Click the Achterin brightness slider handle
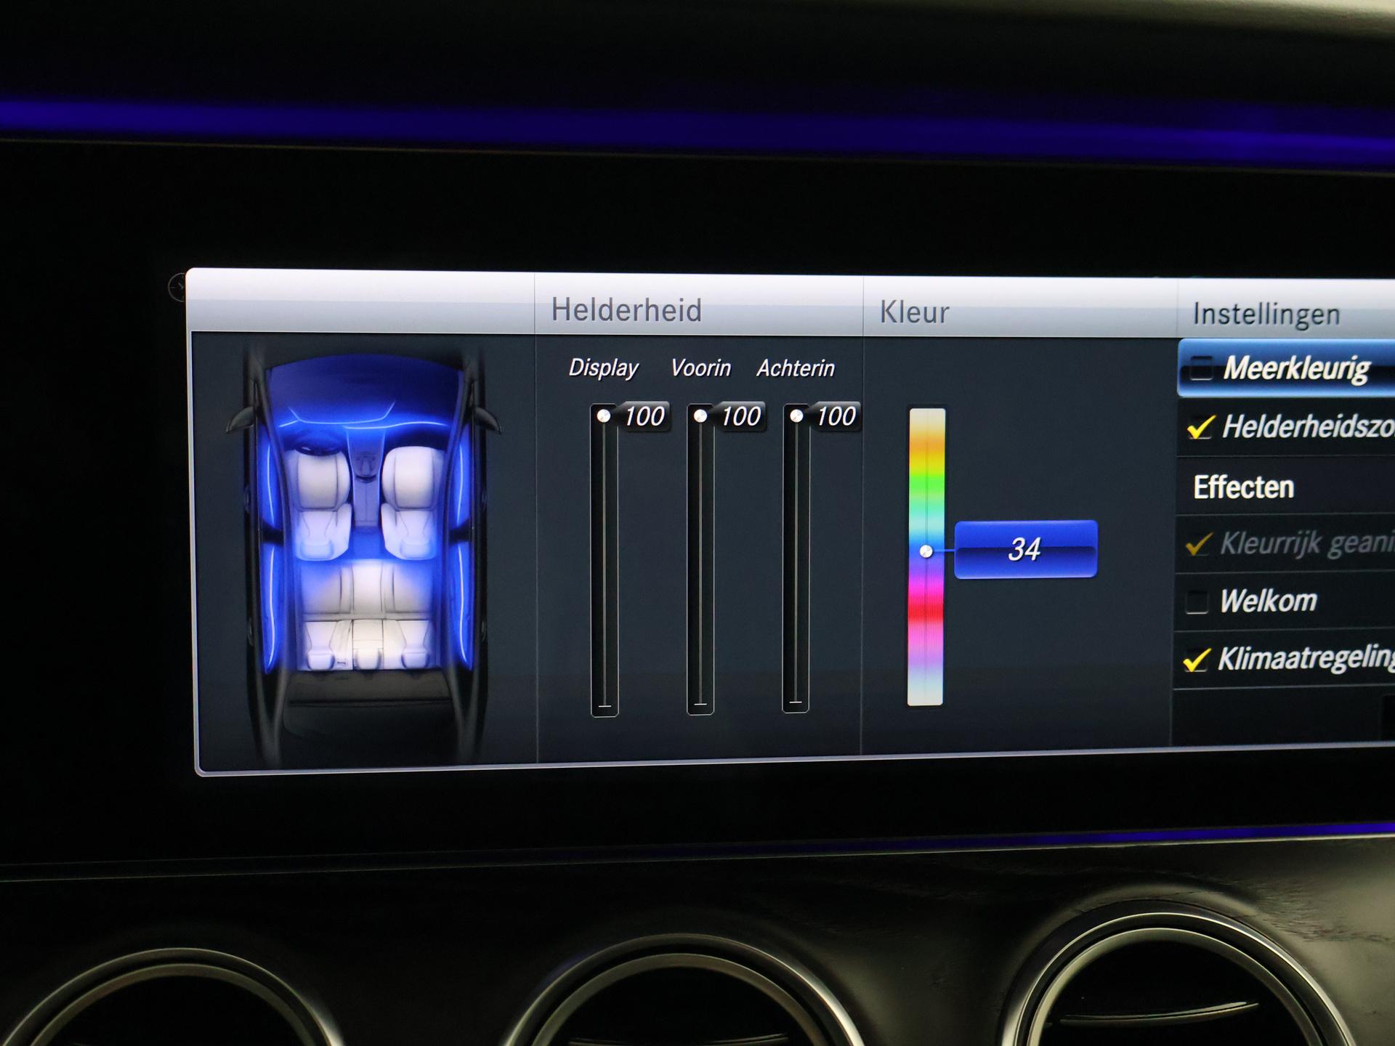1395x1046 pixels. [796, 416]
